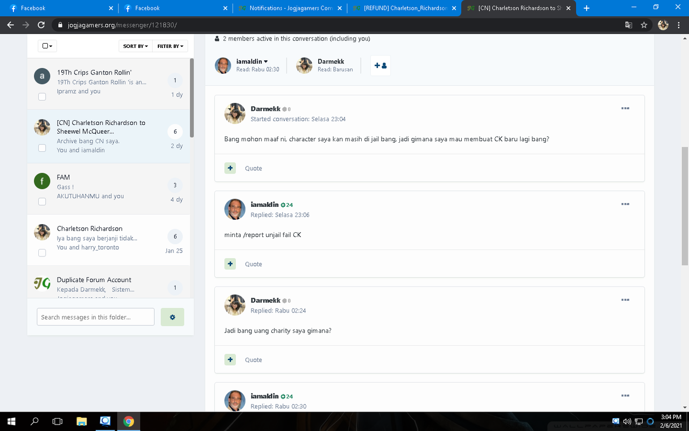Click multiquote plus on 'minta /report unjail' message
The image size is (689, 431).
click(230, 264)
